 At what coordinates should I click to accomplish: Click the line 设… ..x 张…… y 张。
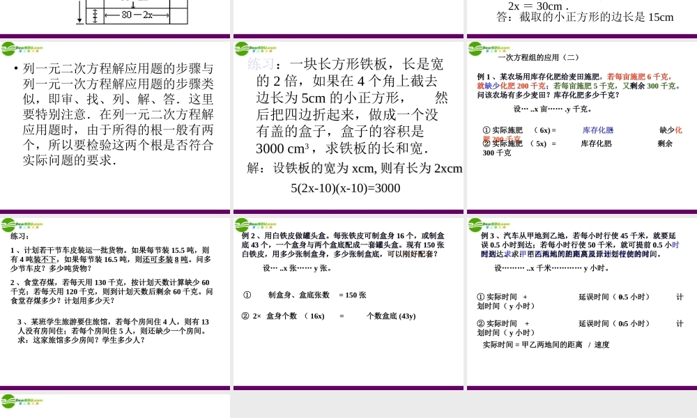click(297, 268)
